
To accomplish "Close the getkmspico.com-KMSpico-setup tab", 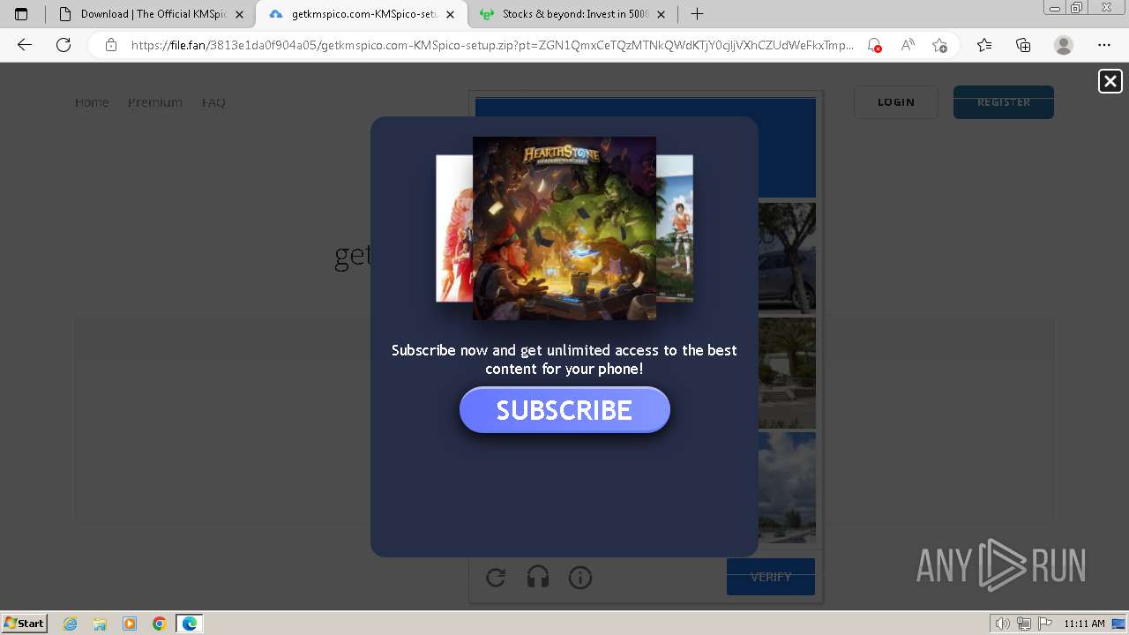I will tap(450, 14).
